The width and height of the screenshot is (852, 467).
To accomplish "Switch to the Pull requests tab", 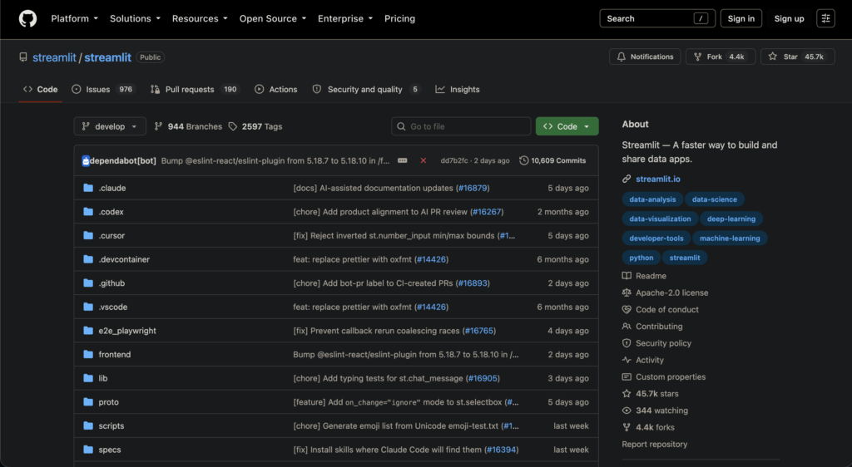I will (195, 90).
